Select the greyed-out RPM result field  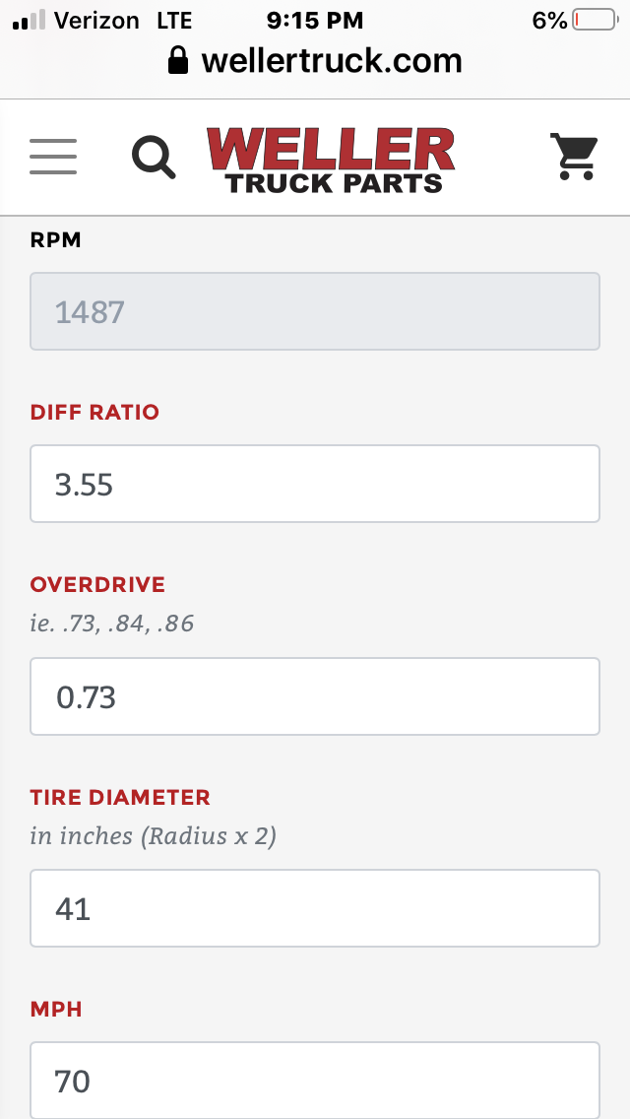(315, 311)
